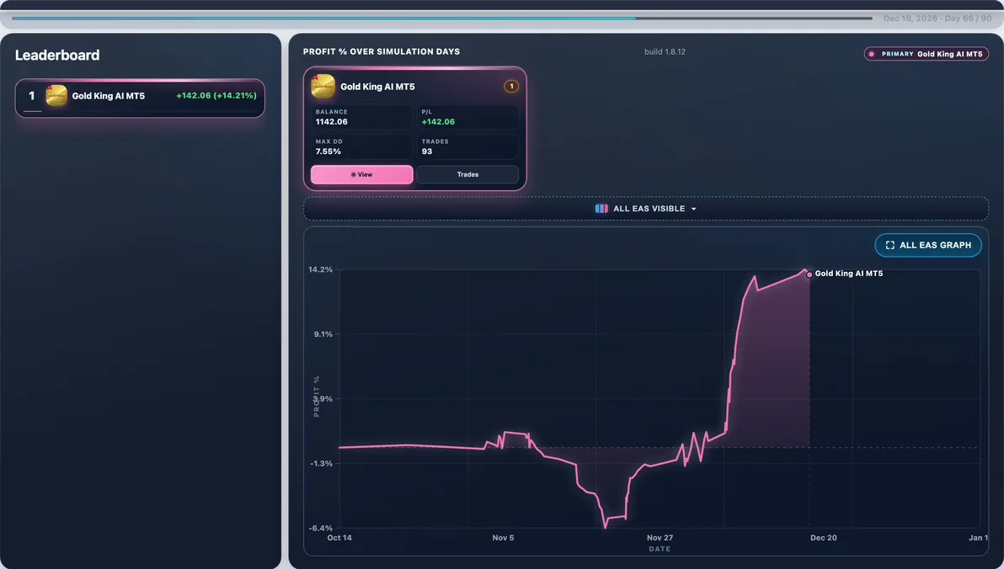The height and width of the screenshot is (569, 1004).
Task: Click the Trades count 93
Action: click(x=427, y=152)
